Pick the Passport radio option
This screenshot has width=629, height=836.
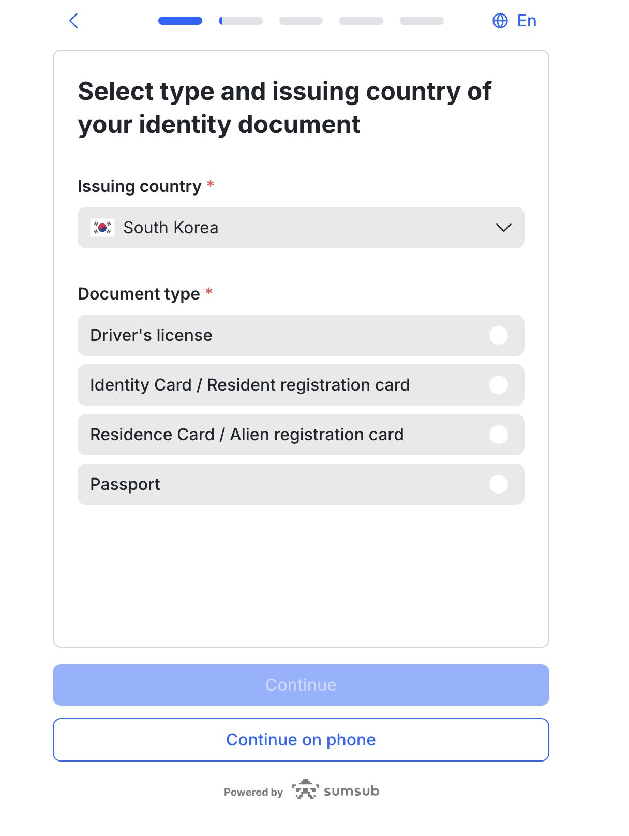499,484
